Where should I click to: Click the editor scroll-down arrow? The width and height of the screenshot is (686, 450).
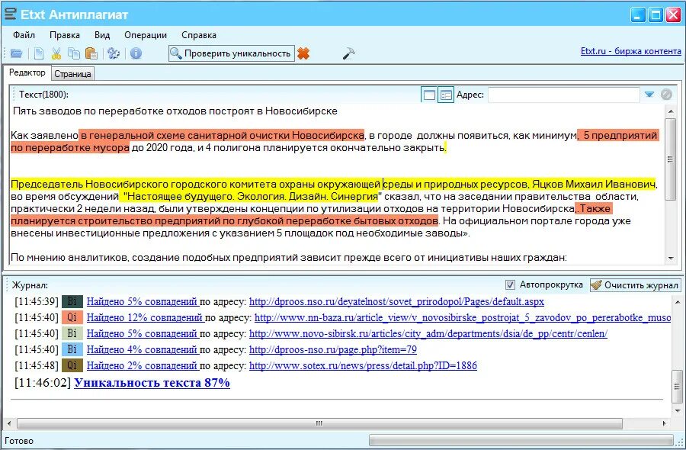pyautogui.click(x=670, y=259)
